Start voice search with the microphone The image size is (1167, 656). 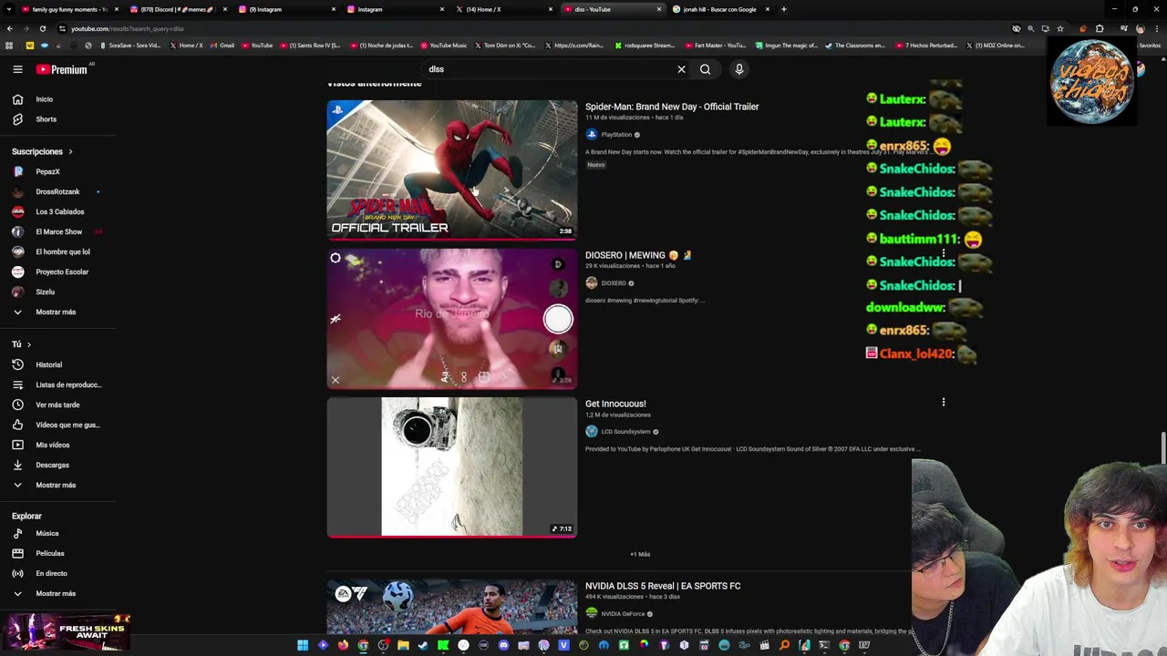(x=739, y=69)
